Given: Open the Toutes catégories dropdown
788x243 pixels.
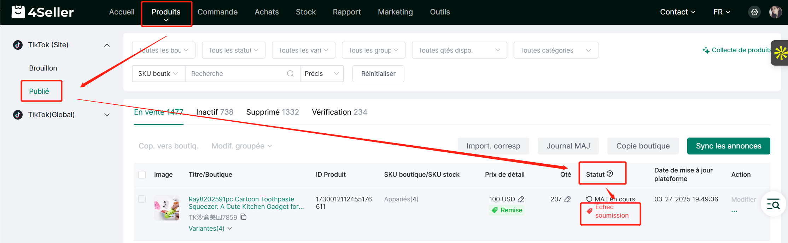Looking at the screenshot, I should [555, 50].
